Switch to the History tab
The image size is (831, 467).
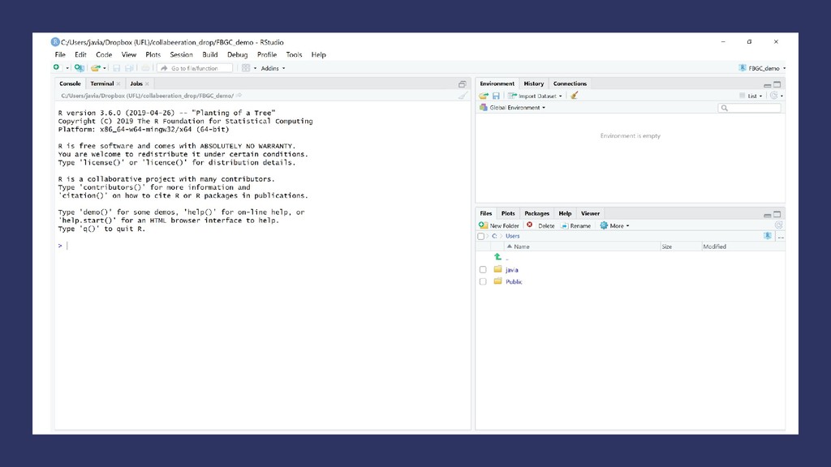tap(534, 84)
